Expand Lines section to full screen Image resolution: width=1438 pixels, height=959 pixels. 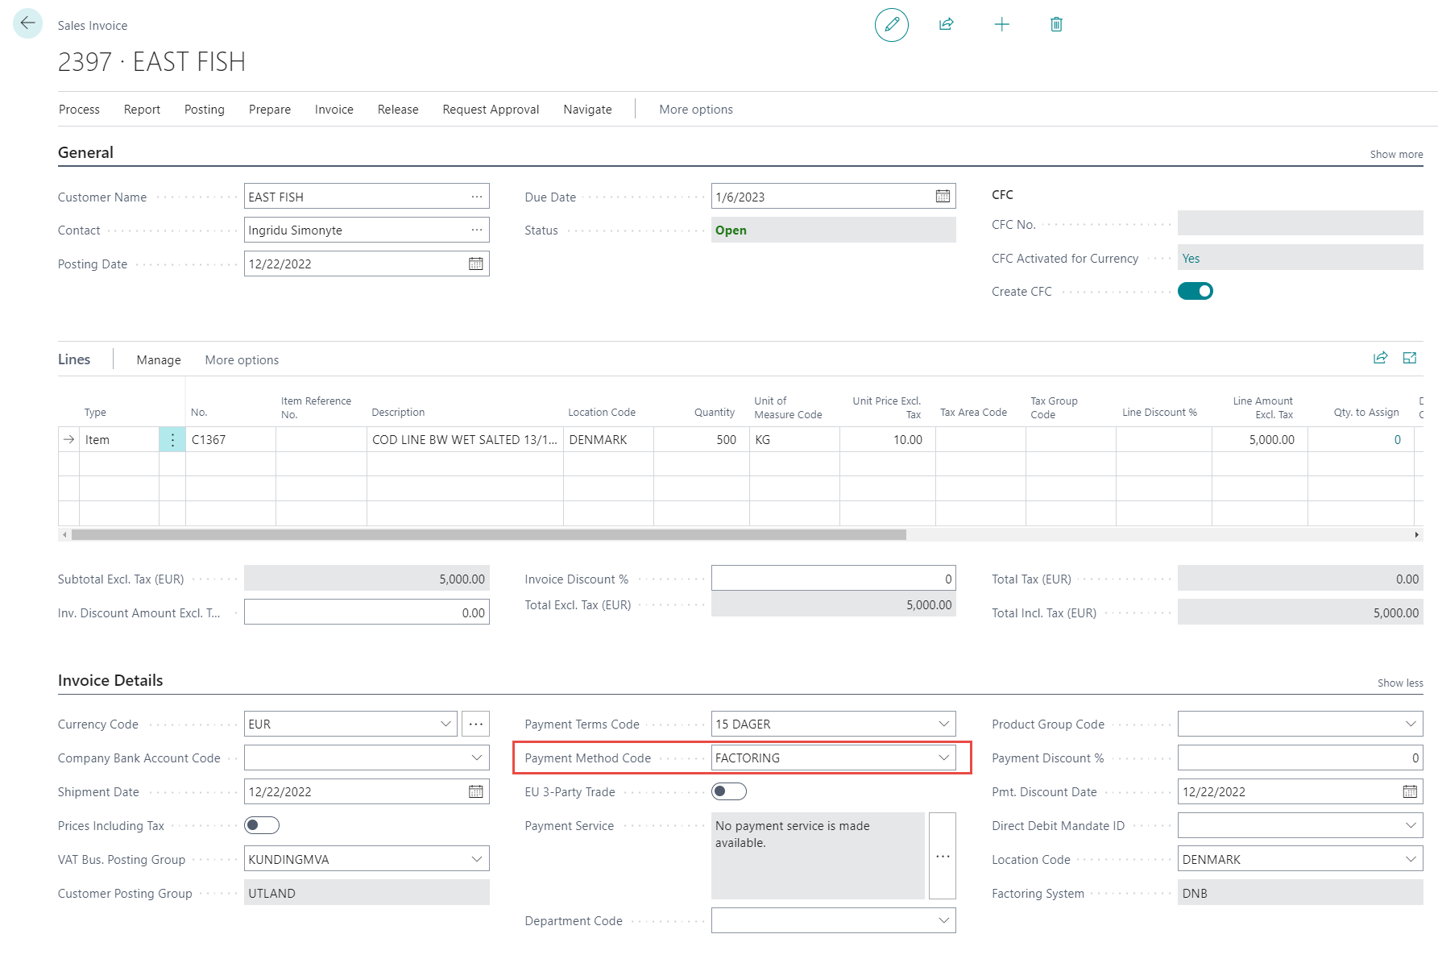click(1409, 359)
